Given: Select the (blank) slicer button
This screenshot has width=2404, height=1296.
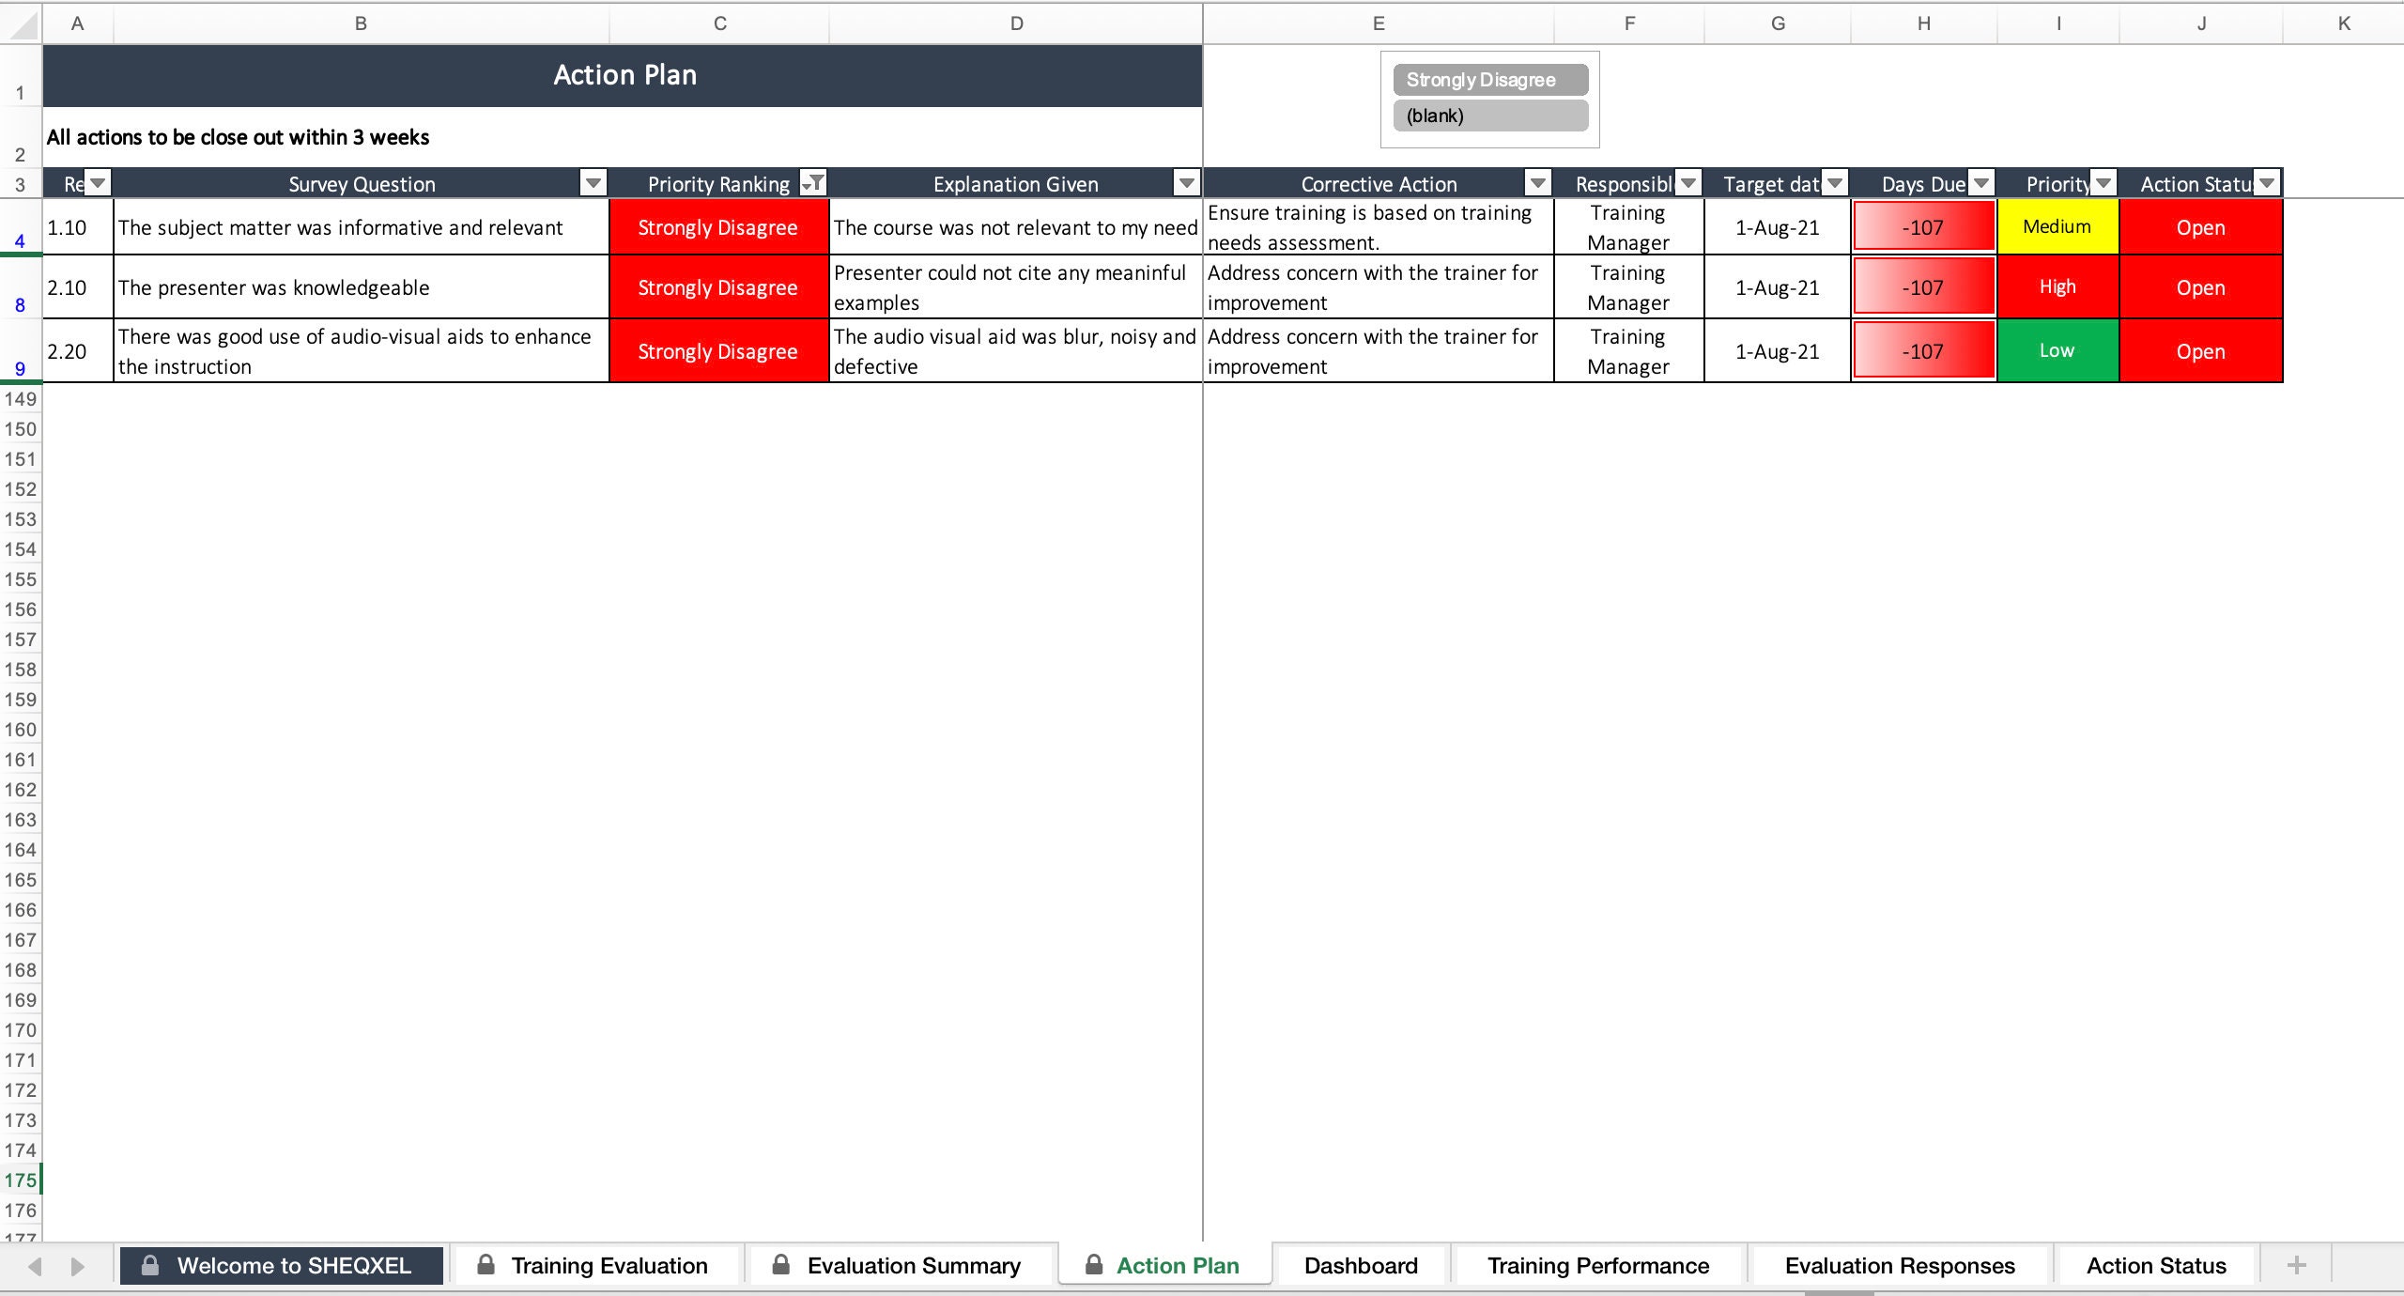Looking at the screenshot, I should click(1490, 116).
